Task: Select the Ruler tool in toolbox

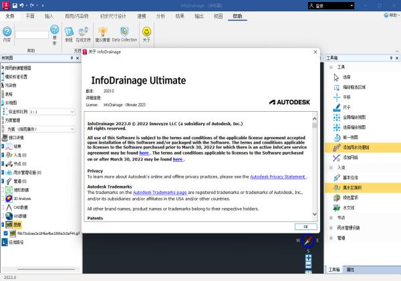Action: click(337, 107)
